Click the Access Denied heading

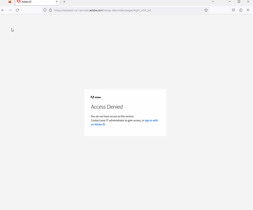[107, 107]
